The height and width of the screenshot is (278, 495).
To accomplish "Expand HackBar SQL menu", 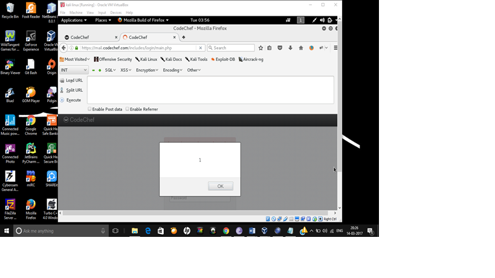I will (x=110, y=70).
